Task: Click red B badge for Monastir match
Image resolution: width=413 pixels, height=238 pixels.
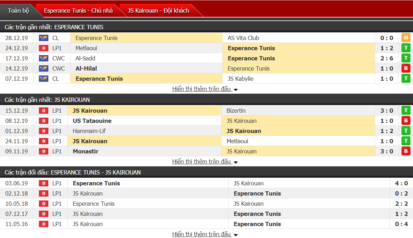Action: coord(406,151)
